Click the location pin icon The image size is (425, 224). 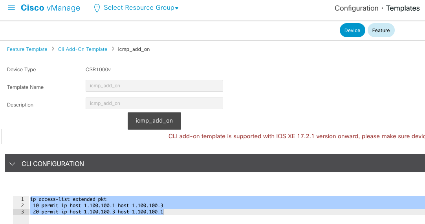[x=97, y=8]
